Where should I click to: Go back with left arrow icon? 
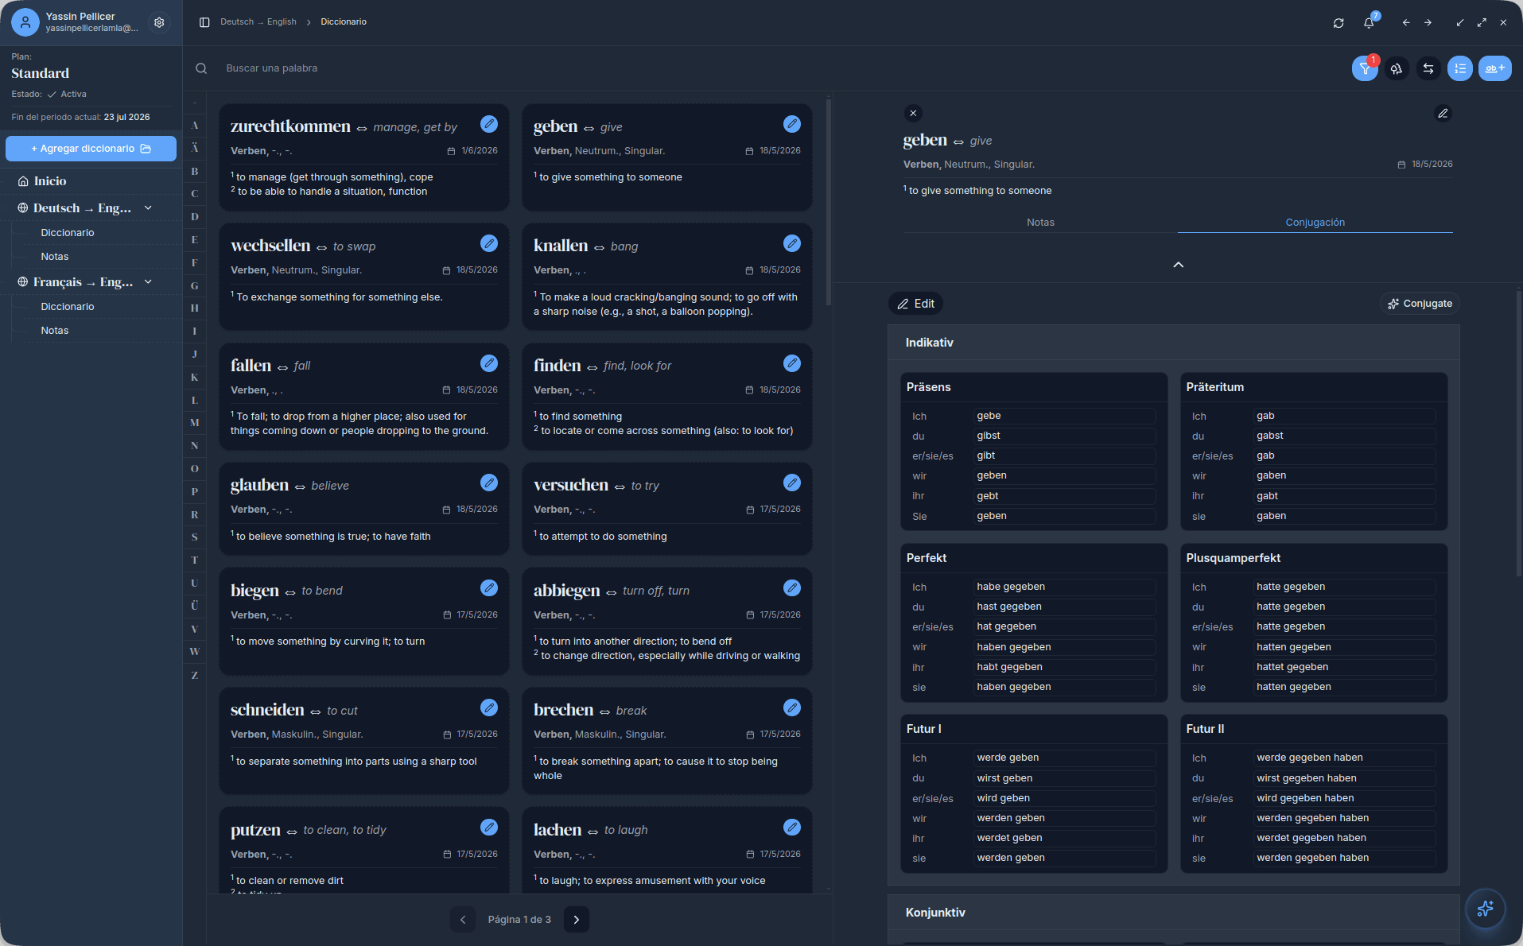(1406, 23)
